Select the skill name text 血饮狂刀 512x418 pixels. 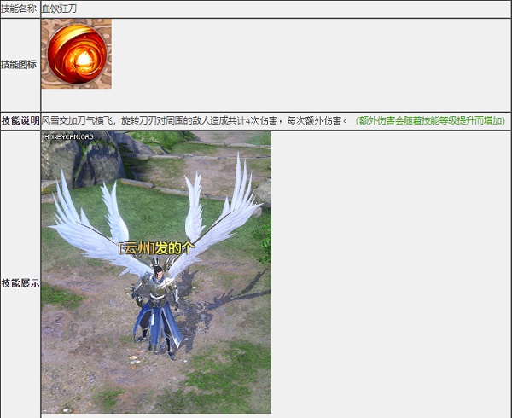pyautogui.click(x=59, y=9)
